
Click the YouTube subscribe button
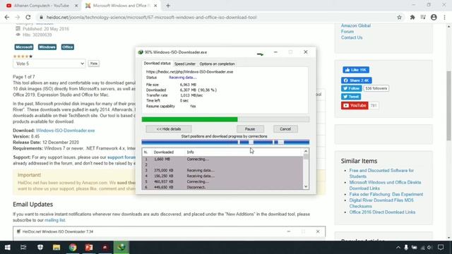coord(355,105)
